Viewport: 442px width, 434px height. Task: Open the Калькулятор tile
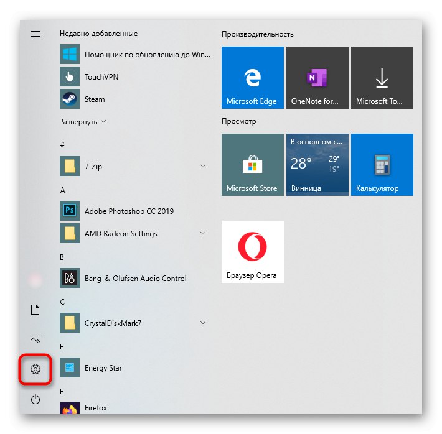point(382,165)
